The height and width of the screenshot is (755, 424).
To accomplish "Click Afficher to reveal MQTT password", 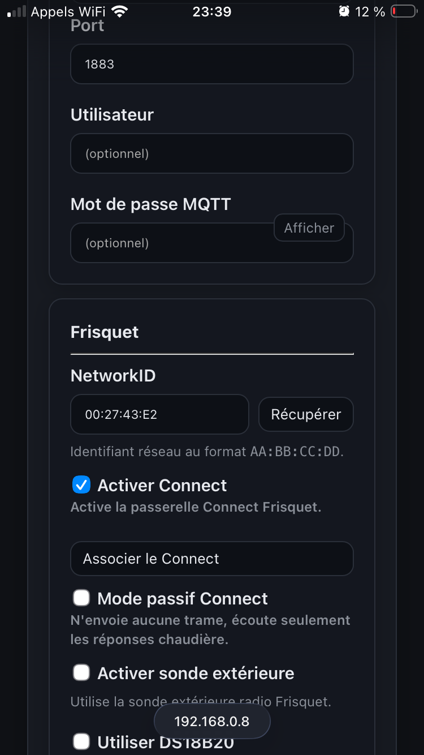I will tap(309, 228).
